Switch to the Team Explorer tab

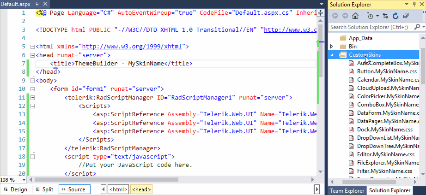pos(347,190)
